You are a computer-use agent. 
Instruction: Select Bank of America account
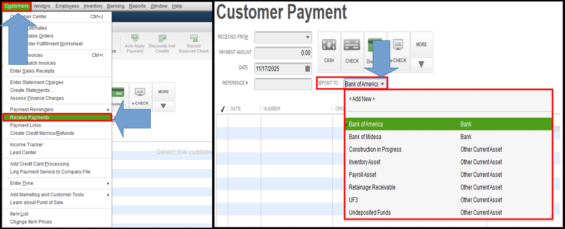point(448,124)
